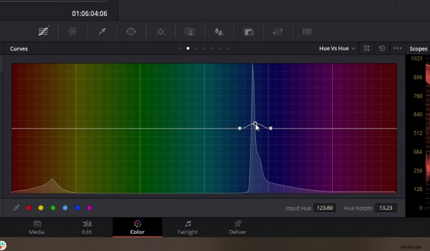Screen dimensions: 430x251
Task: Click the timecode 01:06:04:06
Action: click(x=89, y=13)
